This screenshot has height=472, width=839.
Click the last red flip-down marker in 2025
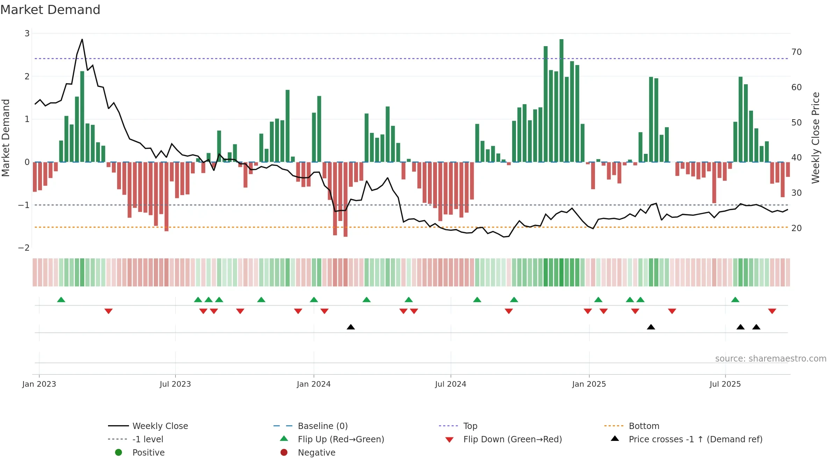(x=772, y=311)
